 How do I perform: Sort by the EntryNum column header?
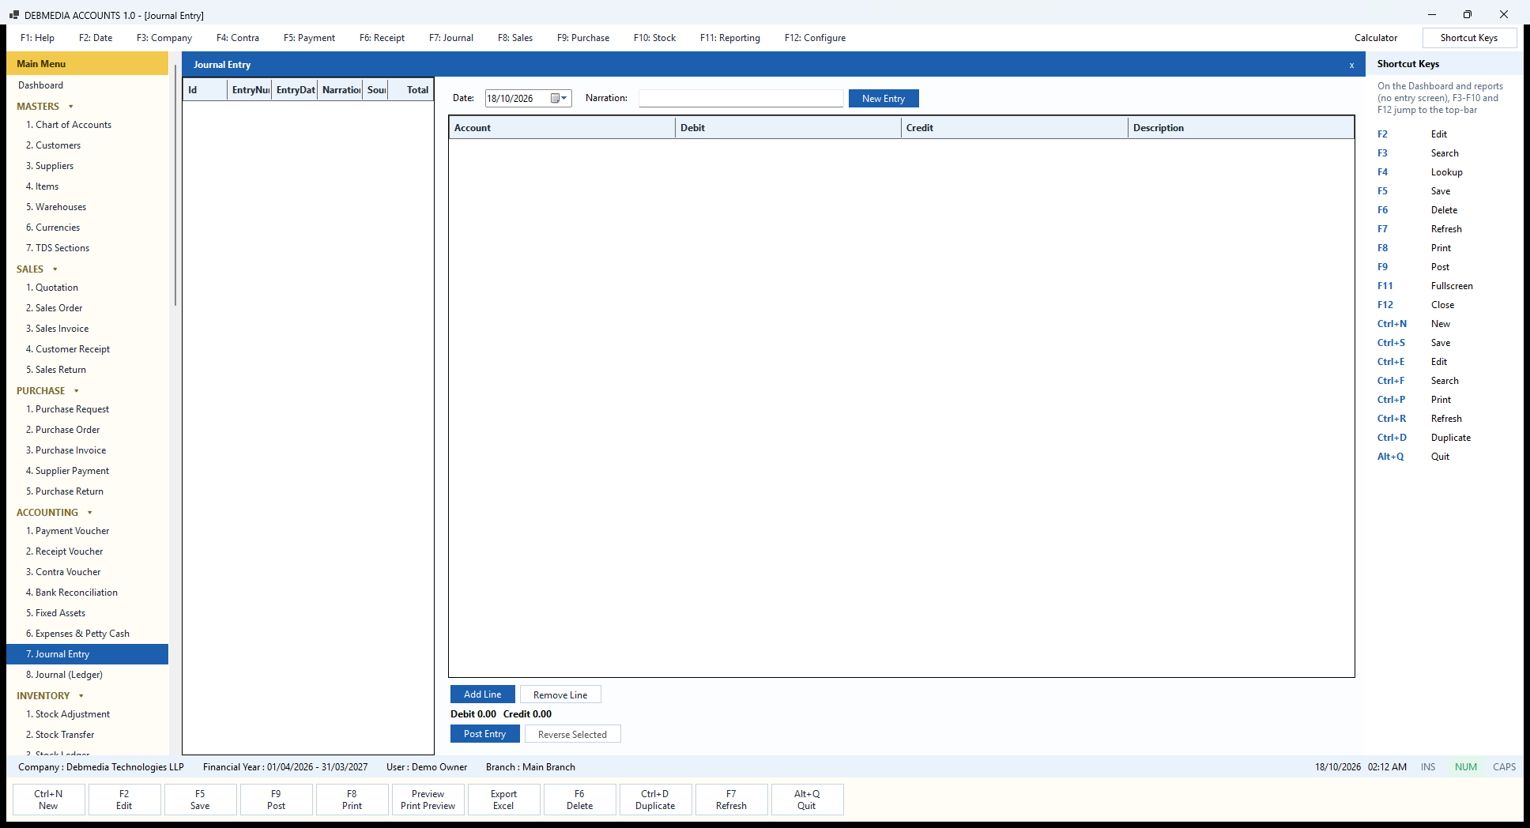point(250,90)
